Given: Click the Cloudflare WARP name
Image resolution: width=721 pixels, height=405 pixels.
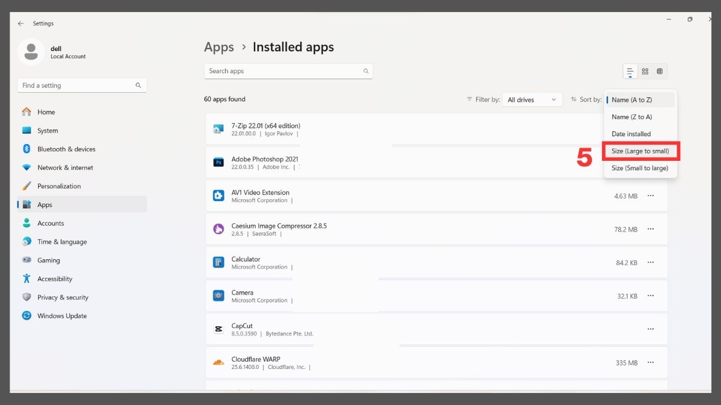Looking at the screenshot, I should (256, 359).
